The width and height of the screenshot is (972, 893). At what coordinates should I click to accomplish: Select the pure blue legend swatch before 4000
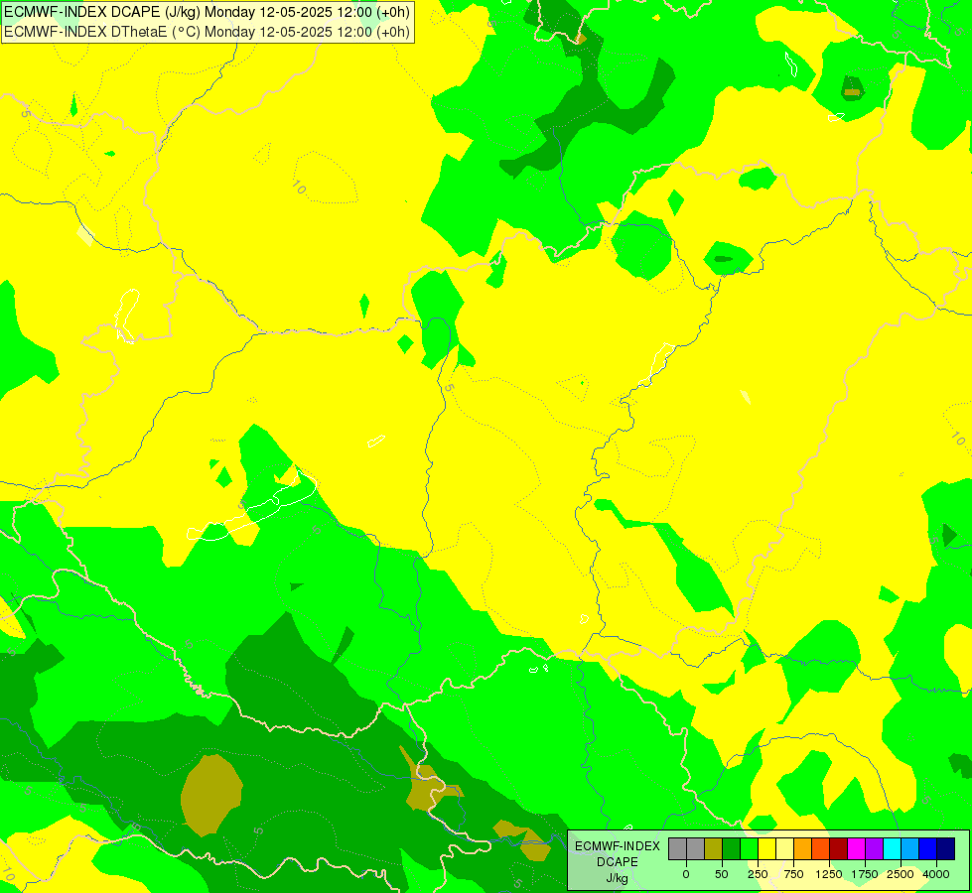click(928, 849)
